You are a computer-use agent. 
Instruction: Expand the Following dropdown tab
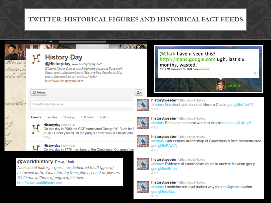tap(69, 117)
